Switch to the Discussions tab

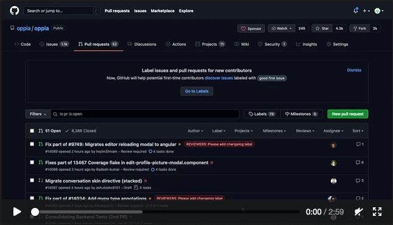click(142, 44)
